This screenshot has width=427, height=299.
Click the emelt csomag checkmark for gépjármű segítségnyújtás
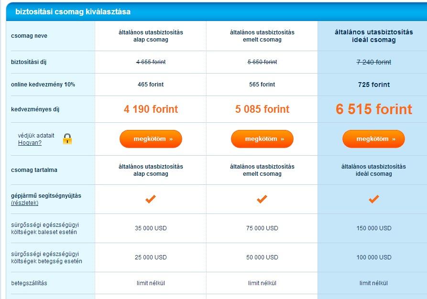(262, 199)
